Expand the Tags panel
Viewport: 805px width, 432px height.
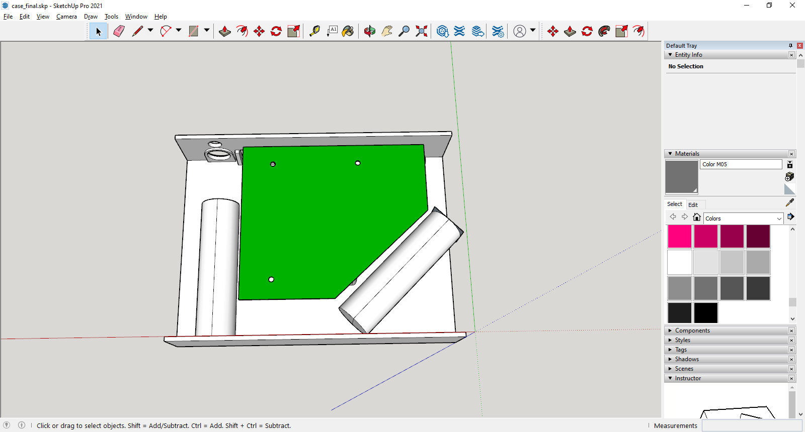[670, 350]
